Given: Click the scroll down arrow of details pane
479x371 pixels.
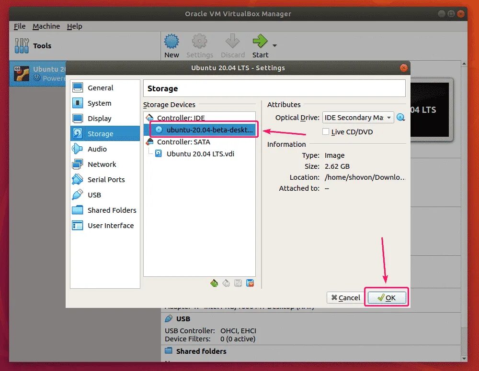Looking at the screenshot, I should 464,359.
